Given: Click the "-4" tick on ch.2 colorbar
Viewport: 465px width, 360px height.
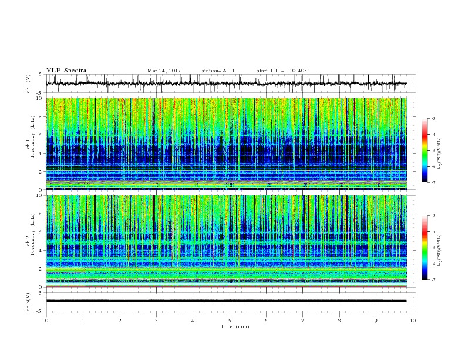Looking at the screenshot, I should coord(433,232).
